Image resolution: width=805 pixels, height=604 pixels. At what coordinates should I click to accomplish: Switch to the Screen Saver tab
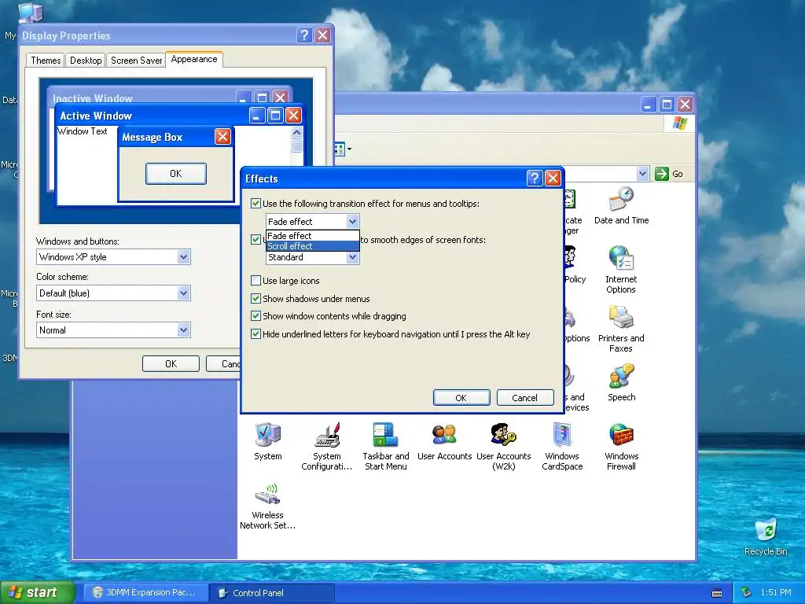136,61
